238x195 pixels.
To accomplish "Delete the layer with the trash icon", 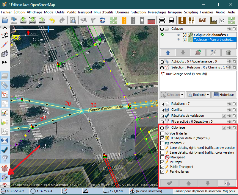I will [228, 53].
